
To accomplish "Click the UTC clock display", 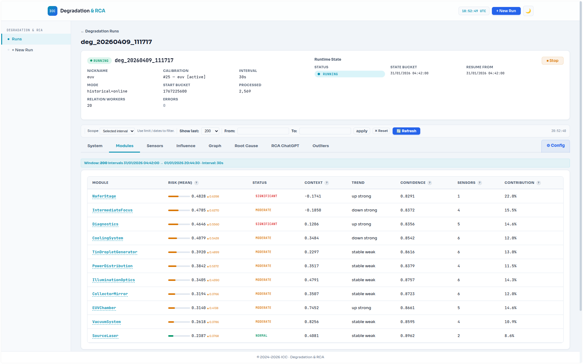I will [474, 11].
